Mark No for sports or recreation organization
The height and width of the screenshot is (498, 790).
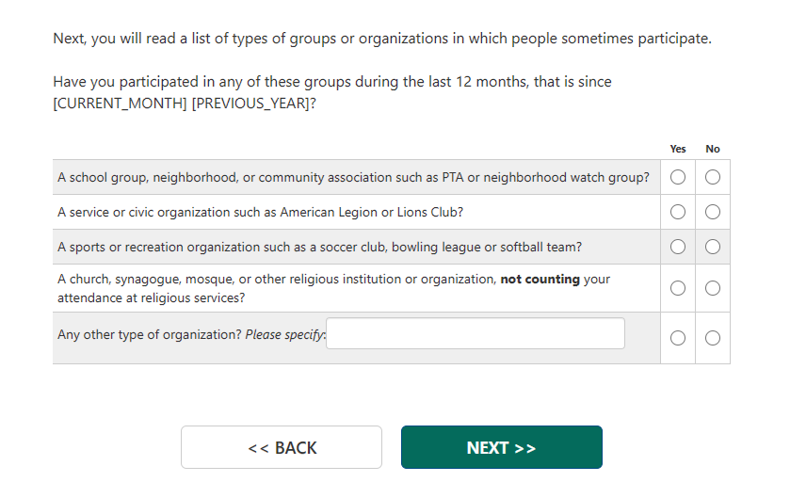tap(713, 247)
